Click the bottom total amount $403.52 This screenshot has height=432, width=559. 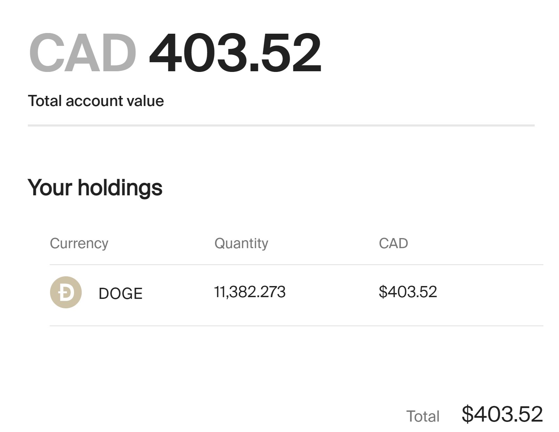[502, 414]
